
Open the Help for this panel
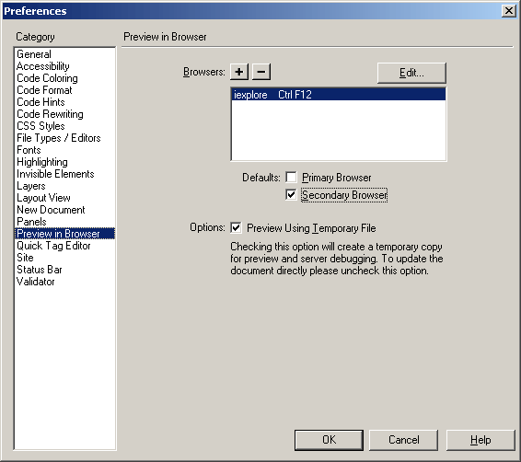pos(480,440)
